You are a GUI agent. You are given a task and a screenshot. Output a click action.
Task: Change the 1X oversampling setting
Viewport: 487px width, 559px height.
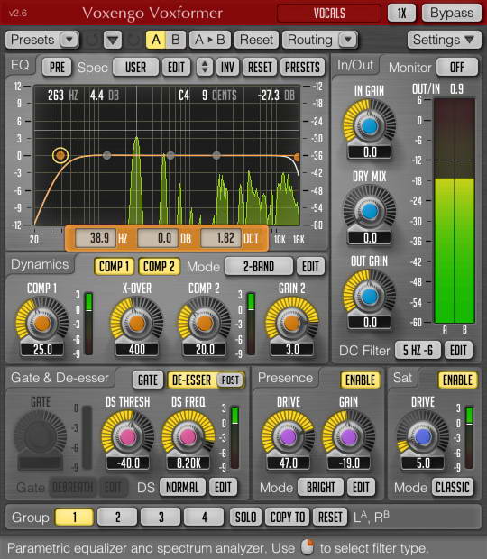(402, 13)
